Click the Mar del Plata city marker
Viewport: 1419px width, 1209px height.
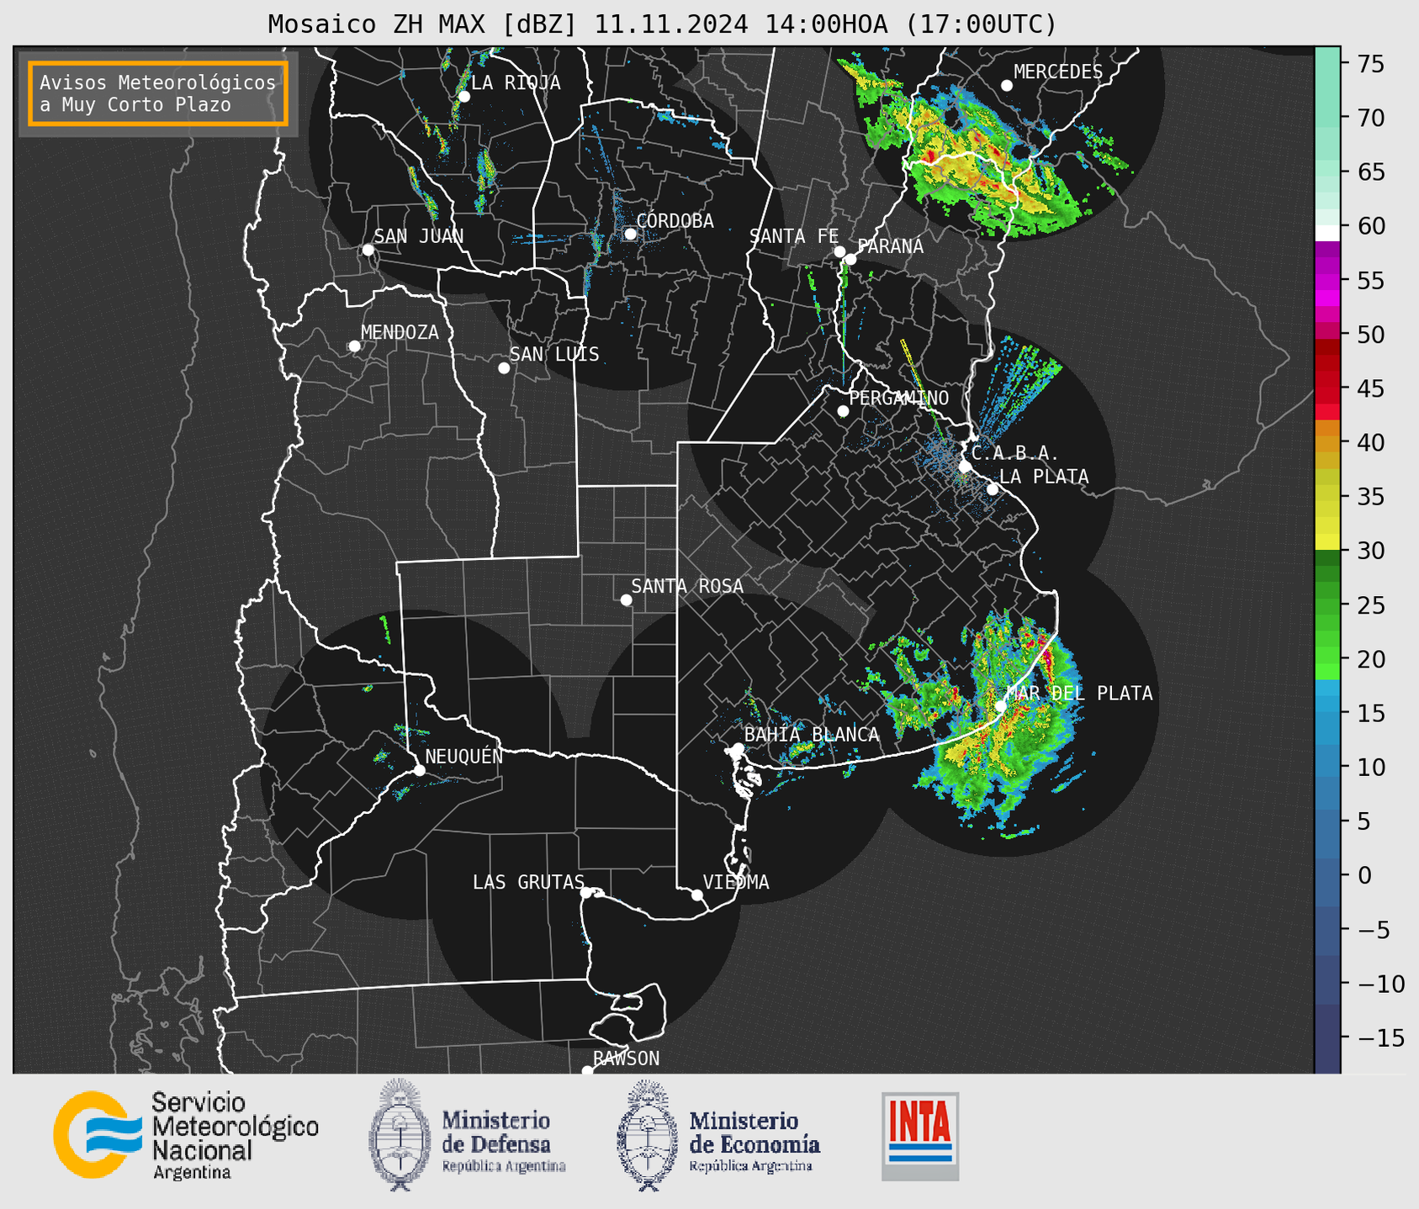click(1000, 706)
